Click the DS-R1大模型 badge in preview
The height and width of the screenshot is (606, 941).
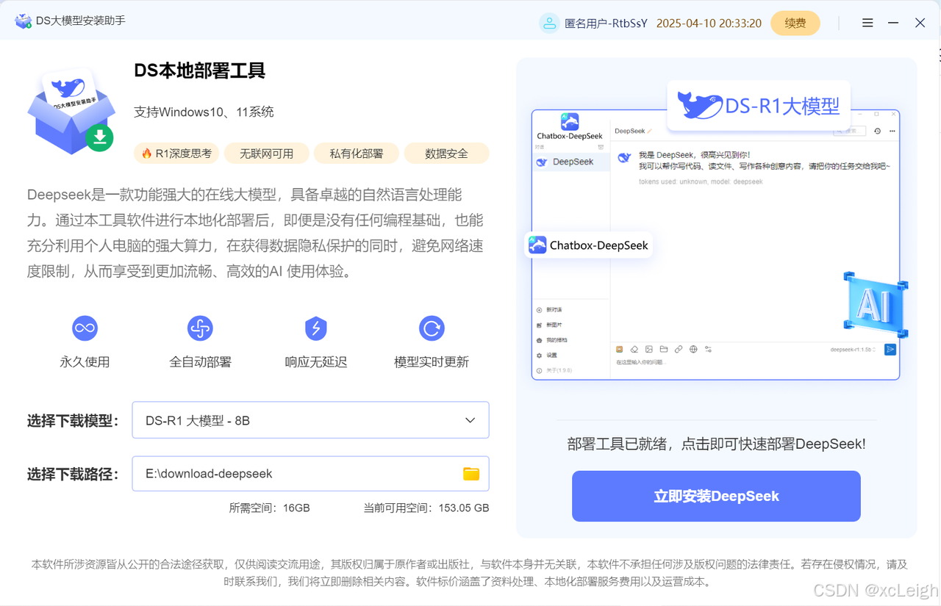coord(759,106)
